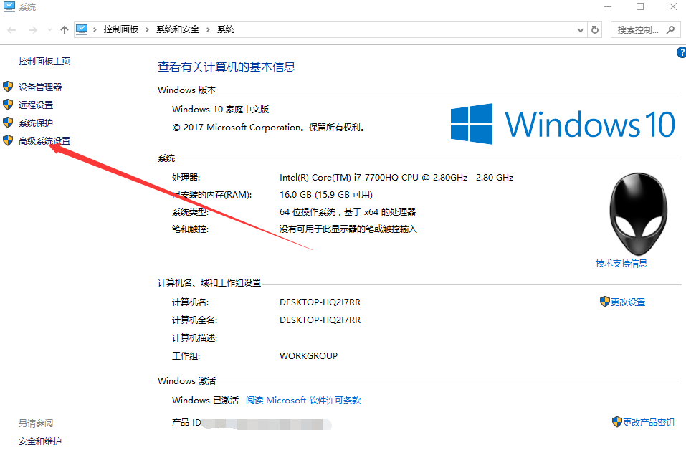Viewport: 686px width, 460px height.
Task: Select 16.0 GB (15.9 GB 可用) text
Action: 326,195
